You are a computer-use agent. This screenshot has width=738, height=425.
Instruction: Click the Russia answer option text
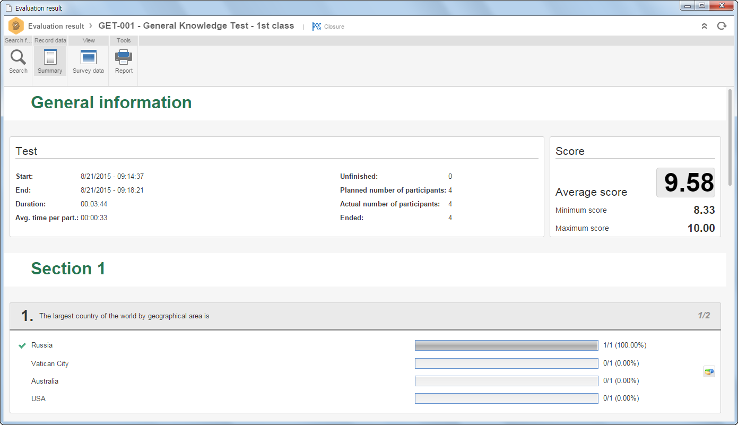click(x=42, y=345)
